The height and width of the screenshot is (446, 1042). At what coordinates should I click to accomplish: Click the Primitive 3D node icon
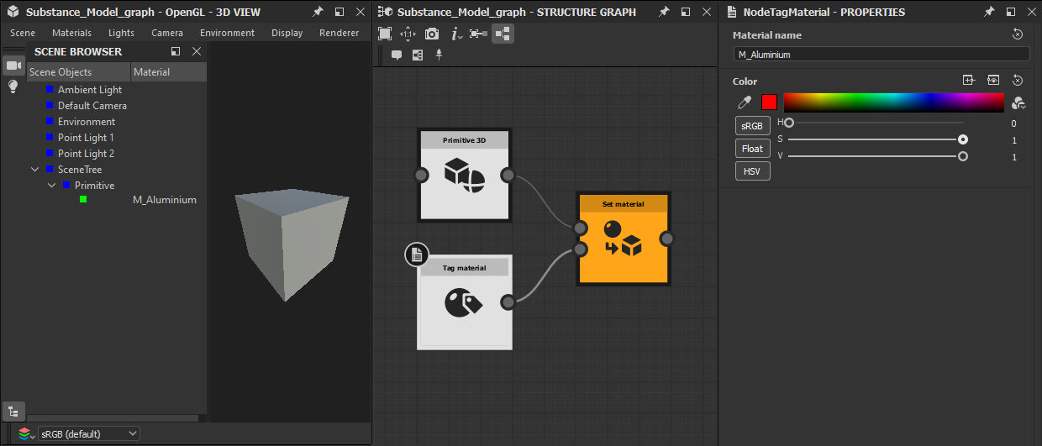[465, 175]
